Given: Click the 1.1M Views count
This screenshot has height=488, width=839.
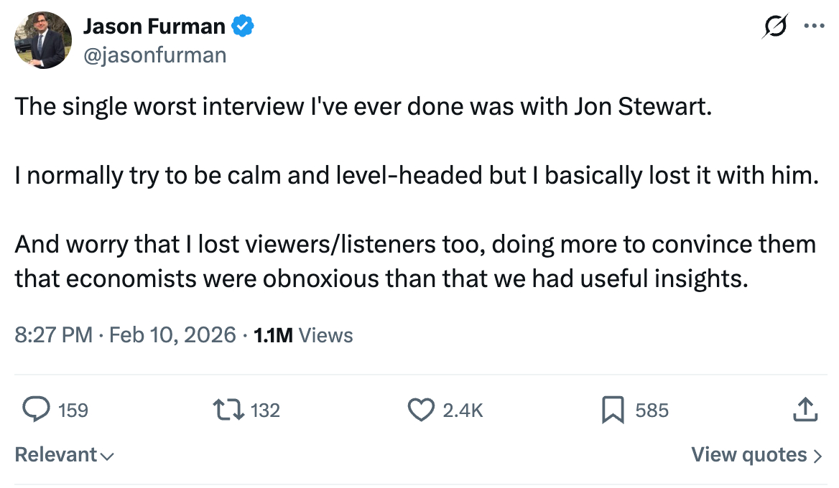Looking at the screenshot, I should coord(304,334).
